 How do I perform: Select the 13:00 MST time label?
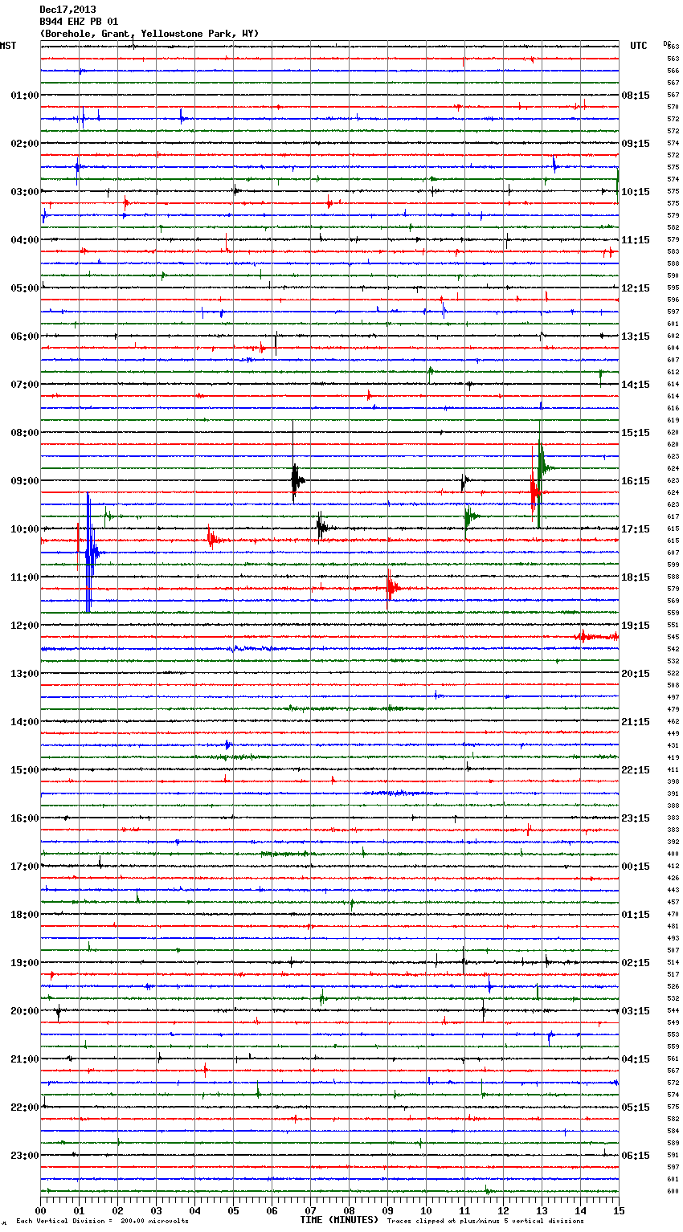(25, 674)
